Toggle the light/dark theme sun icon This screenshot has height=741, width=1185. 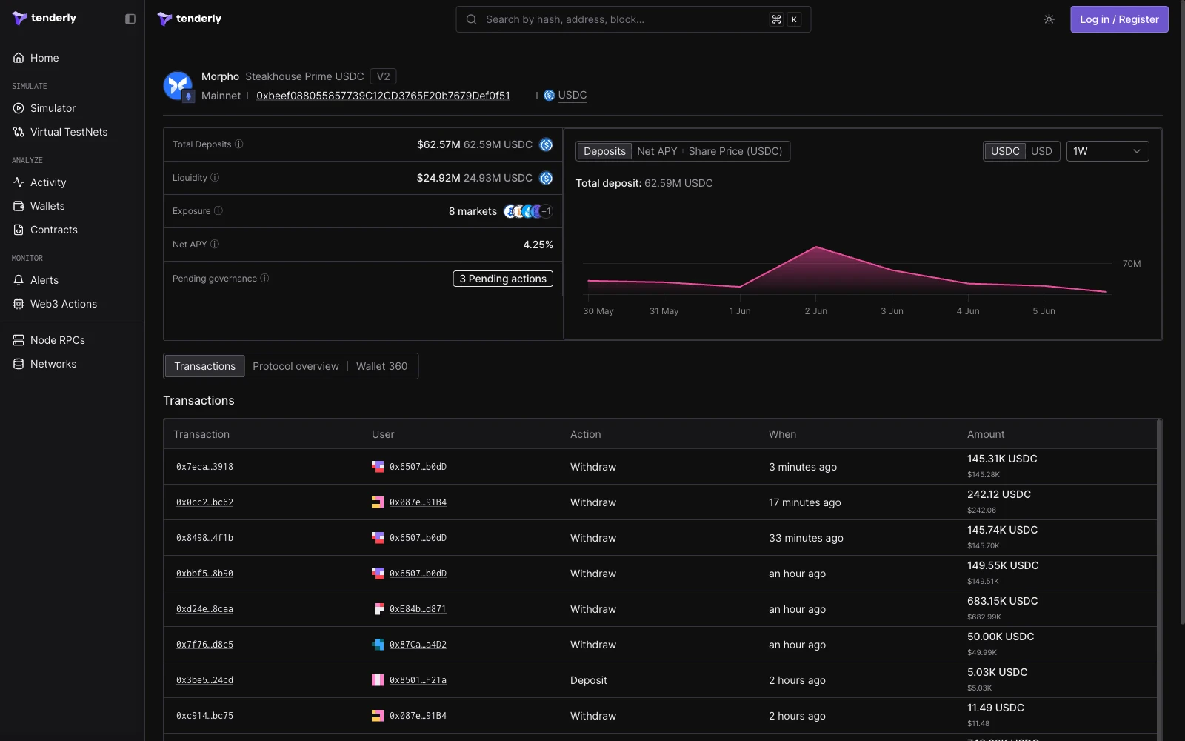1049,19
